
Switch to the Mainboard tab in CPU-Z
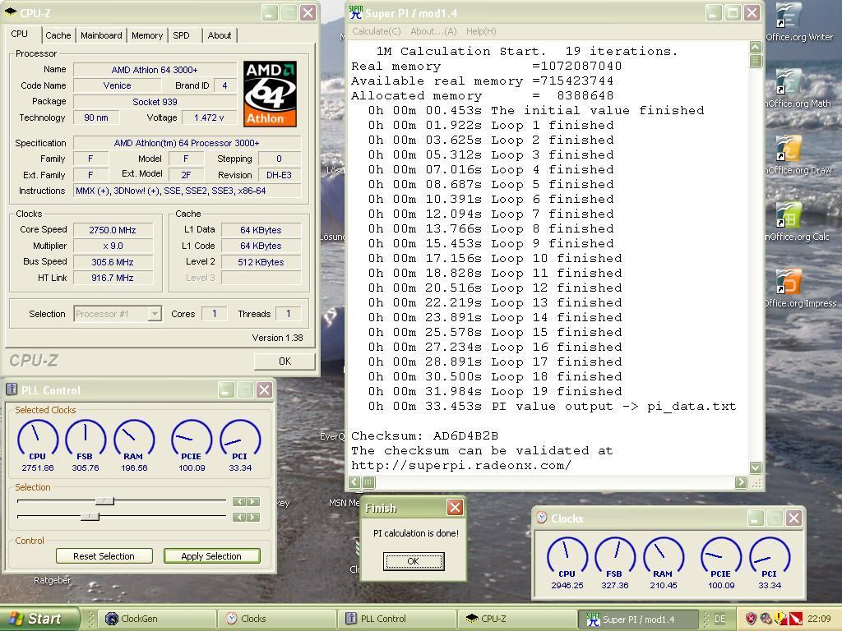coord(101,35)
